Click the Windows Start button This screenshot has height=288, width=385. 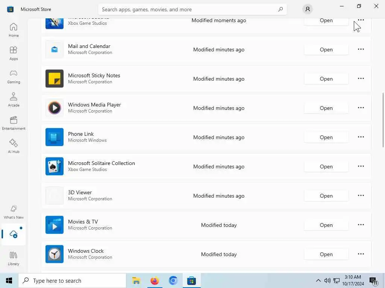(x=9, y=280)
